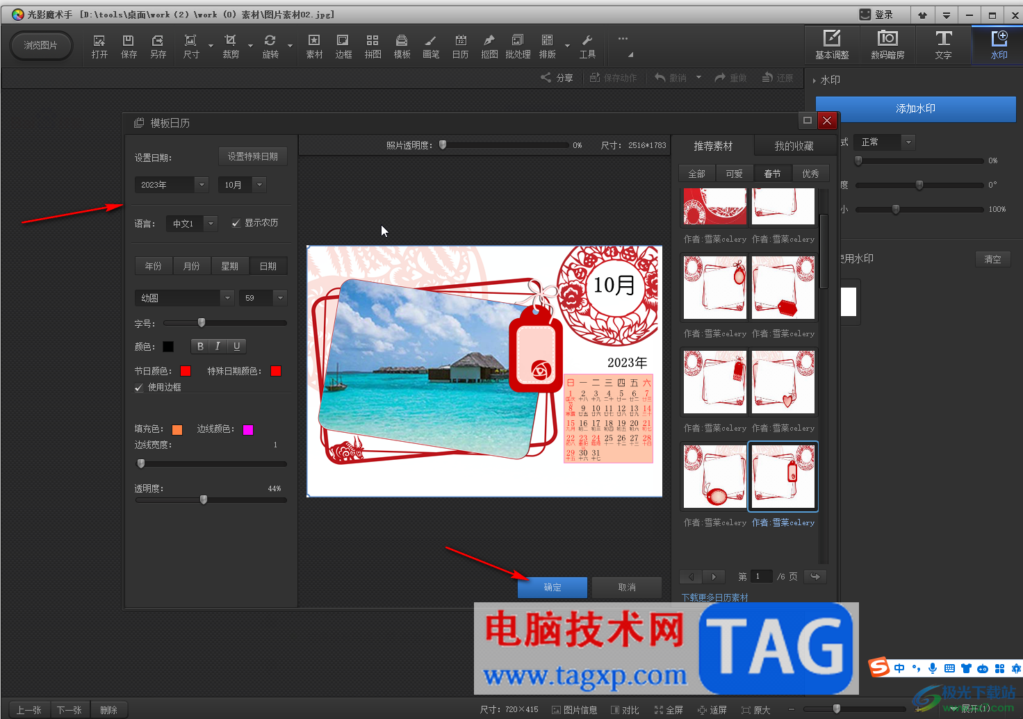The width and height of the screenshot is (1023, 719).
Task: Open the 2023年 year dropdown
Action: tap(171, 185)
